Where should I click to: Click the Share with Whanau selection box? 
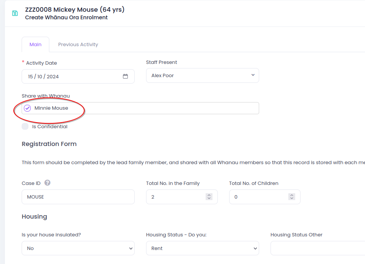pyautogui.click(x=163, y=108)
